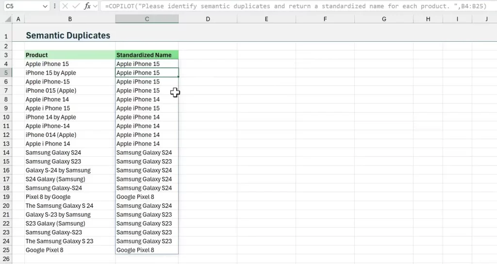This screenshot has width=497, height=264.
Task: Select the Product header cell
Action: 70,55
